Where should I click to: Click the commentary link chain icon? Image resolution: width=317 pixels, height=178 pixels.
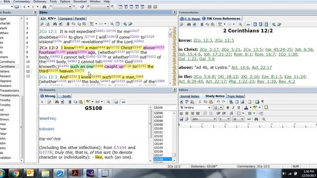coord(248,24)
